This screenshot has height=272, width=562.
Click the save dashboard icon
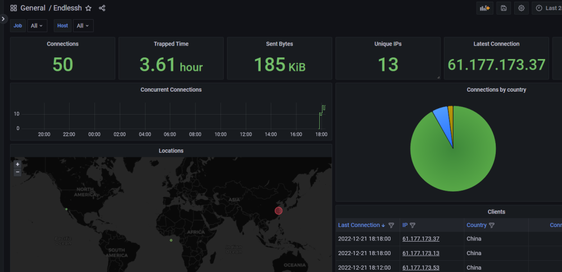(504, 8)
